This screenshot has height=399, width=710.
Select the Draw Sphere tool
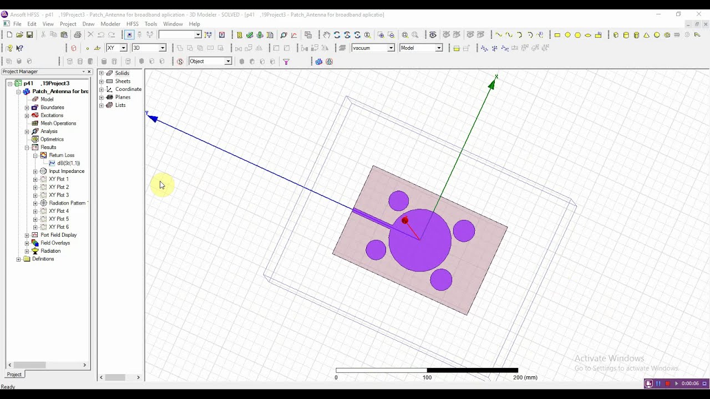pos(657,35)
